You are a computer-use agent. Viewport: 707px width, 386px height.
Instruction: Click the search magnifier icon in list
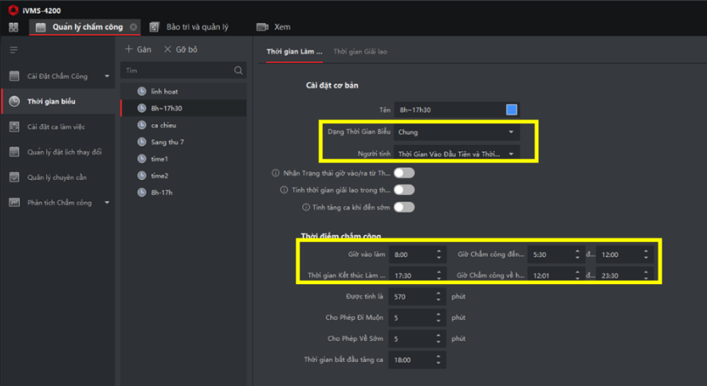point(238,71)
